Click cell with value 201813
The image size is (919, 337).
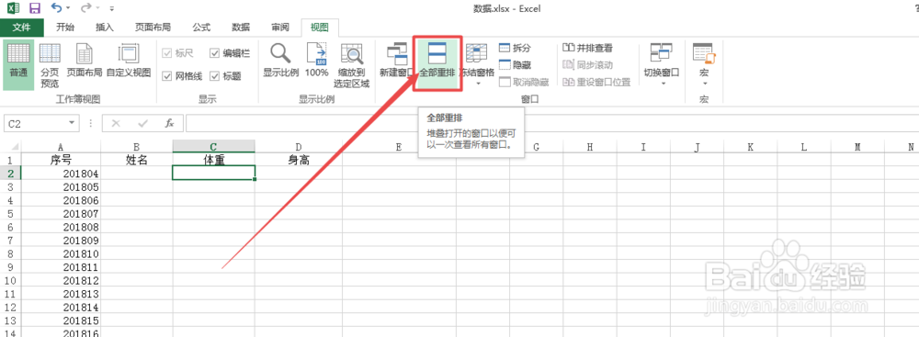click(x=62, y=294)
